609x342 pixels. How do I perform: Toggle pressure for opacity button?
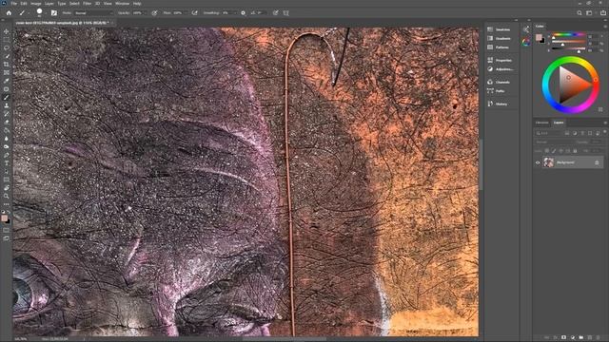click(x=154, y=12)
